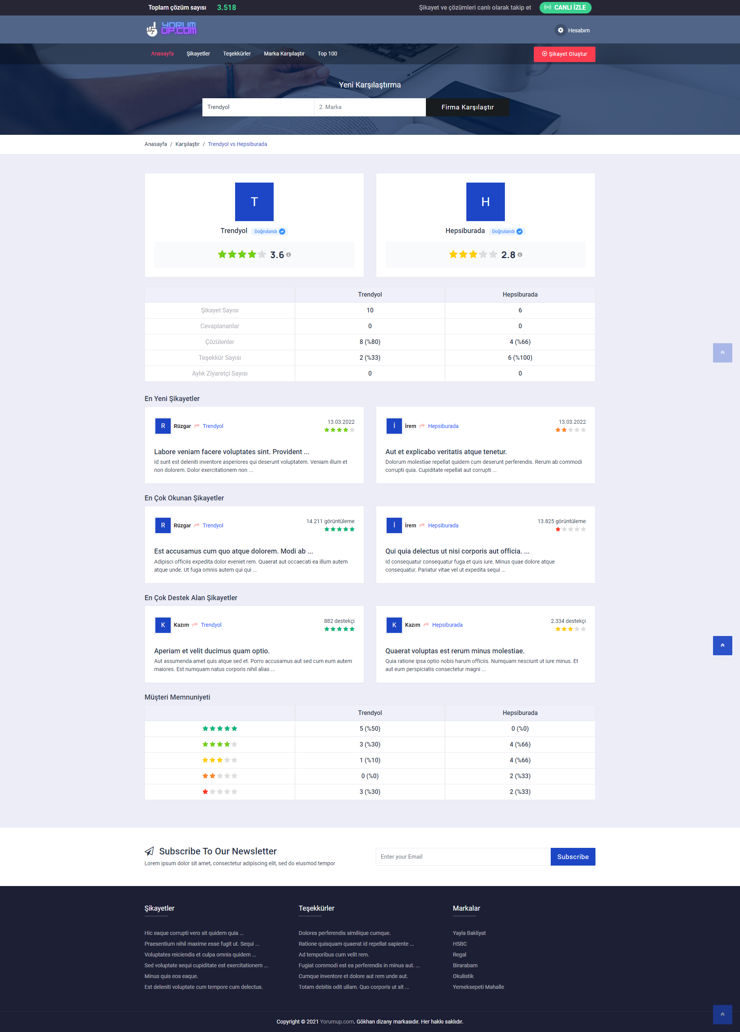
Task: Open the Okulistik brand in footer
Action: click(463, 977)
